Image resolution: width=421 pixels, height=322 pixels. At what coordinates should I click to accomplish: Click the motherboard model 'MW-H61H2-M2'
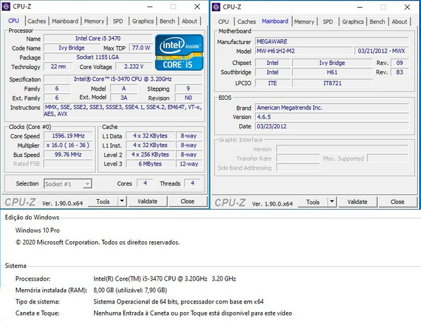tap(304, 51)
